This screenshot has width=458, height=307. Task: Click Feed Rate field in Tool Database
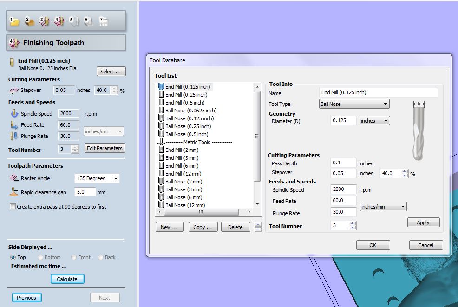pyautogui.click(x=343, y=200)
